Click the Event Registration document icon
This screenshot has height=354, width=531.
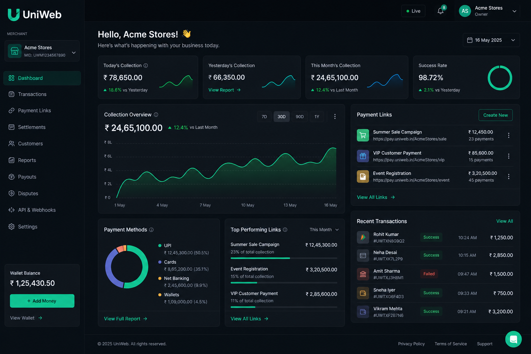(363, 177)
